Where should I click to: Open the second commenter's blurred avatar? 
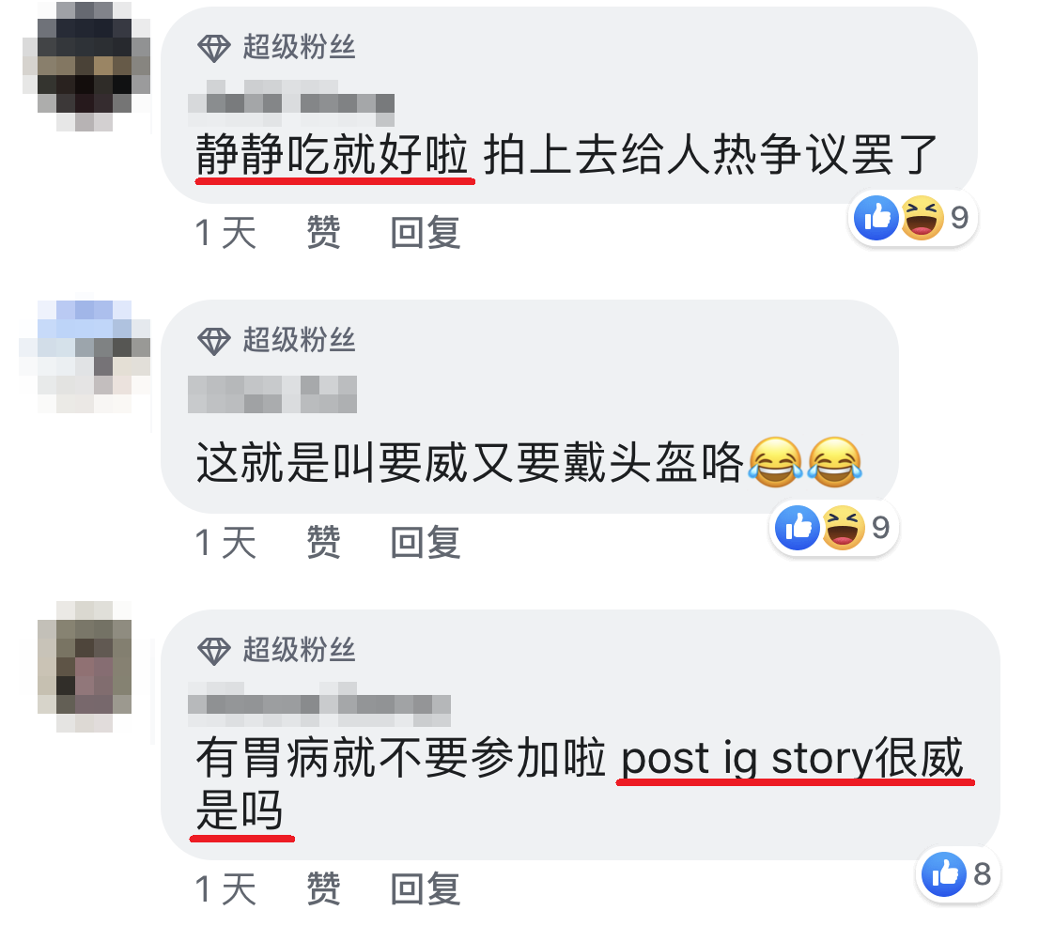coord(85,356)
